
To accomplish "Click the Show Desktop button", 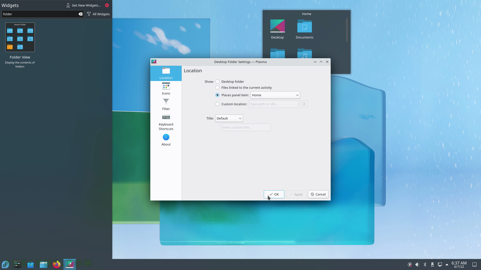I will click(474, 264).
